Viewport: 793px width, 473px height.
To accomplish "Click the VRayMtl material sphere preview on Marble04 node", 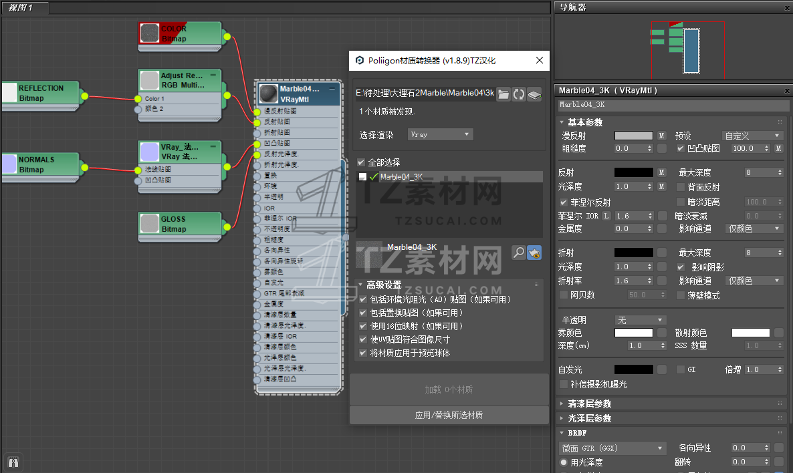I will [268, 94].
